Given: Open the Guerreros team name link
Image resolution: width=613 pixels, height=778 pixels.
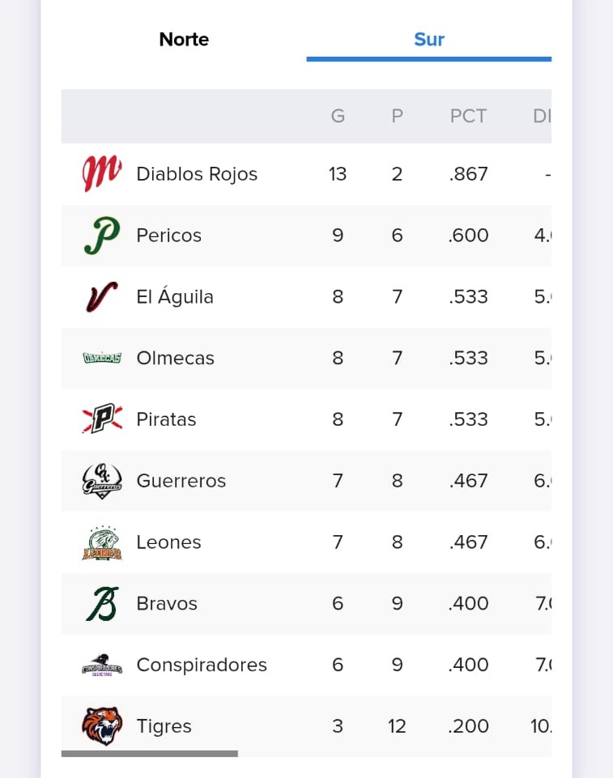Looking at the screenshot, I should [x=181, y=481].
